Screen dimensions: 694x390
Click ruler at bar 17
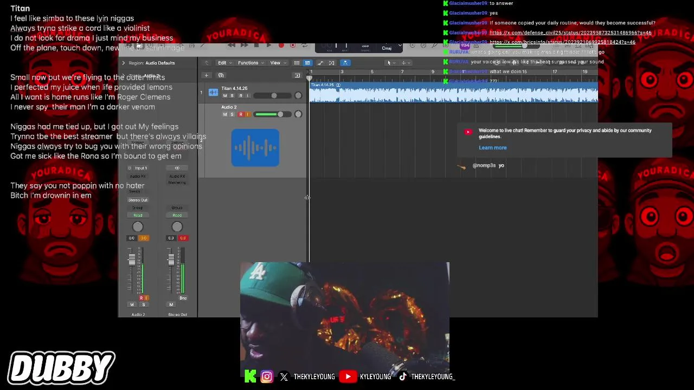[x=554, y=72]
